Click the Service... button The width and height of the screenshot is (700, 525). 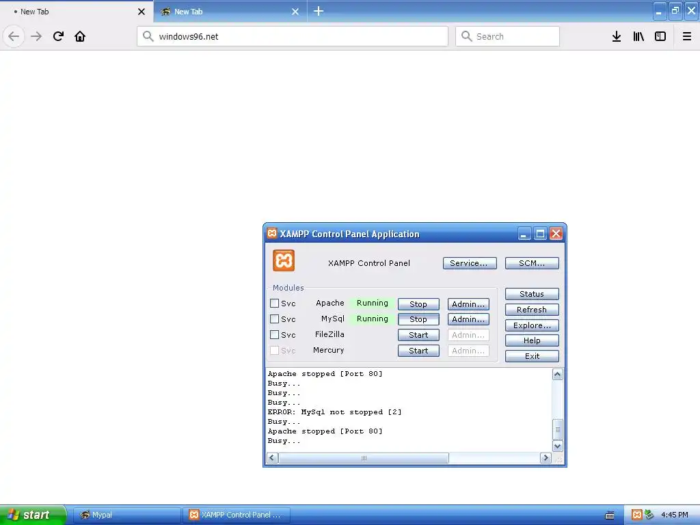(470, 263)
